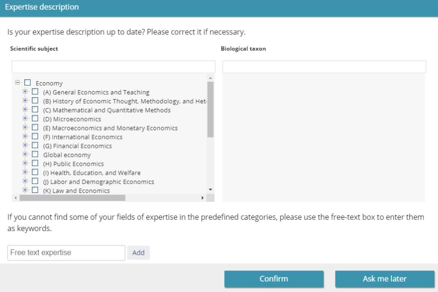Click Add next to free text box
This screenshot has width=438, height=292.
click(138, 253)
